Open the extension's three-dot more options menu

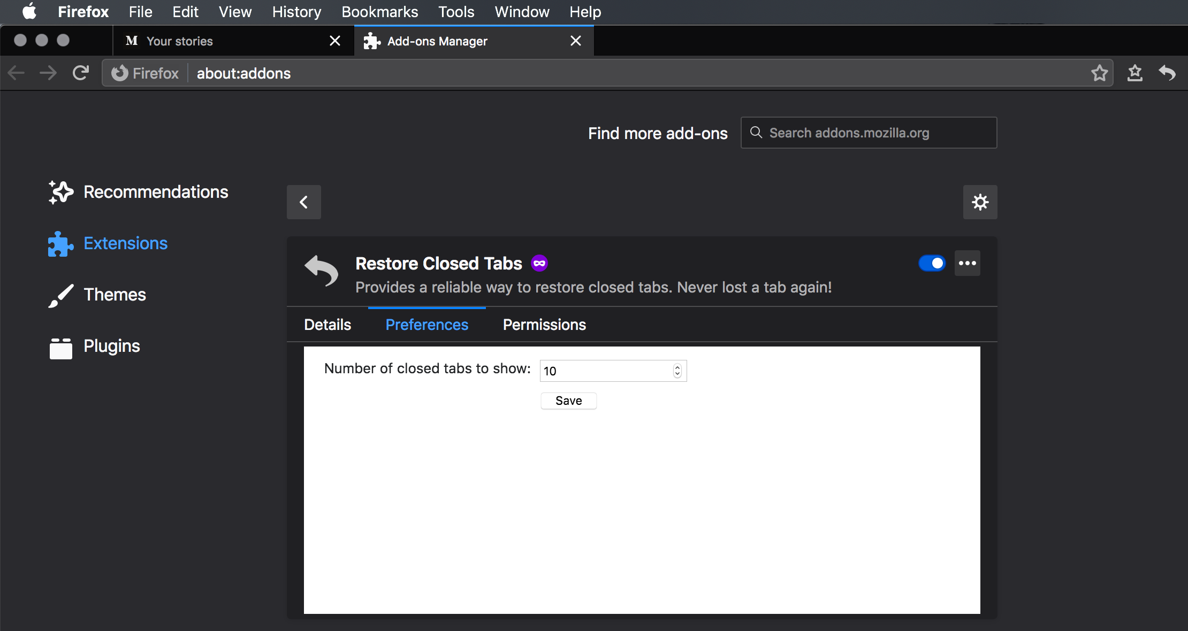pyautogui.click(x=967, y=263)
